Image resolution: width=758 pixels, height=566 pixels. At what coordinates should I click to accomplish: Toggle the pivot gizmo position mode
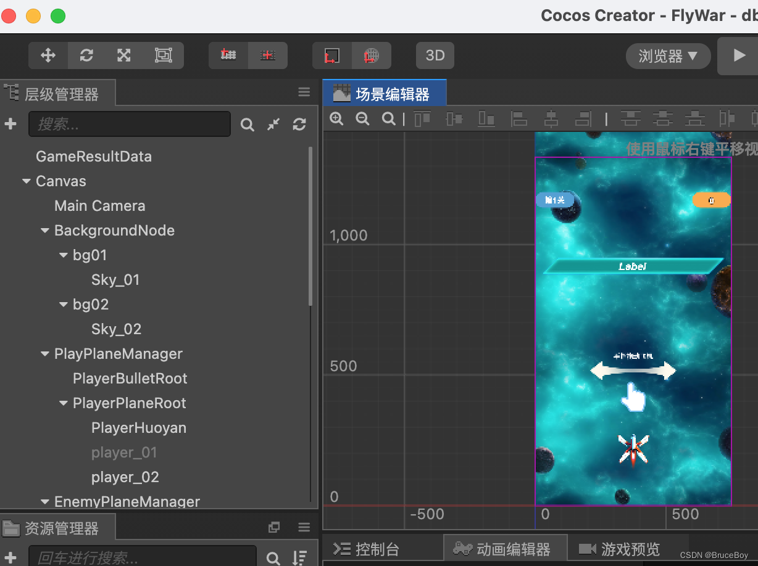(227, 55)
